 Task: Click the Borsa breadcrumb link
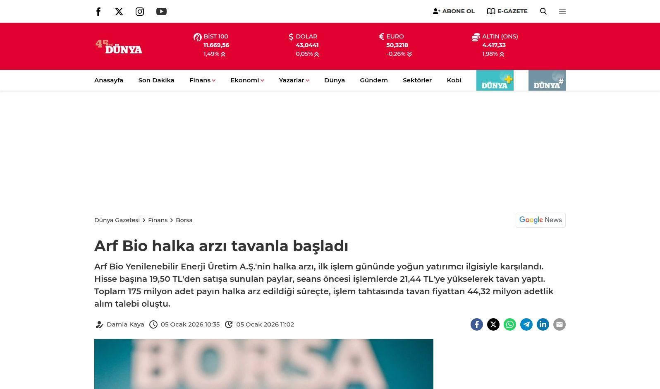[184, 220]
